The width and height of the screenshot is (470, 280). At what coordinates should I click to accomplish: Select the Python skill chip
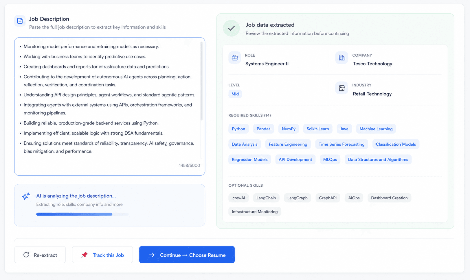pos(238,129)
